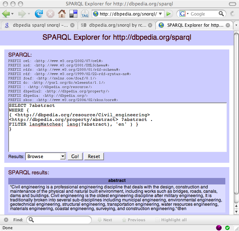Click inside the SPARQL query text area
Image resolution: width=239 pixels, height=231 pixels.
point(117,127)
